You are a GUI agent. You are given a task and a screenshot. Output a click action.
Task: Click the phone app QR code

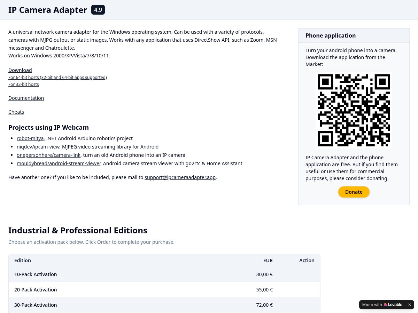pyautogui.click(x=354, y=110)
